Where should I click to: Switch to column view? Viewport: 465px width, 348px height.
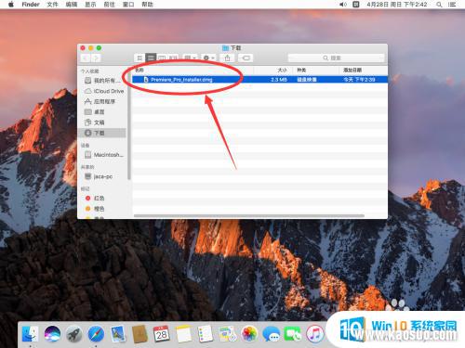162,58
